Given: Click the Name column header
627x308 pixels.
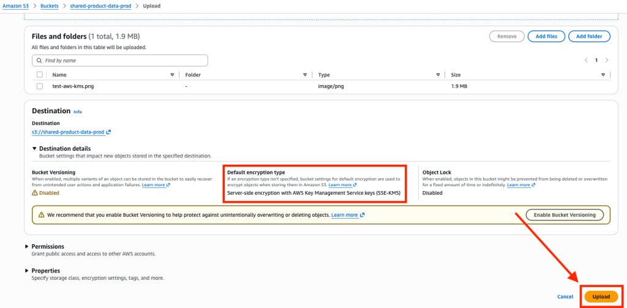Looking at the screenshot, I should pyautogui.click(x=59, y=75).
